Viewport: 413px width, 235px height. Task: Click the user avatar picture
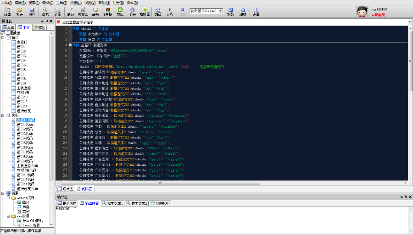(x=362, y=11)
